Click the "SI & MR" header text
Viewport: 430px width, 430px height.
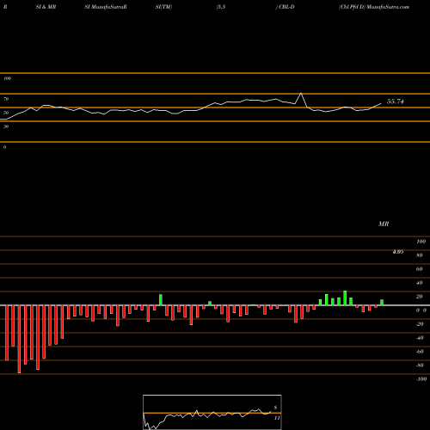point(46,7)
